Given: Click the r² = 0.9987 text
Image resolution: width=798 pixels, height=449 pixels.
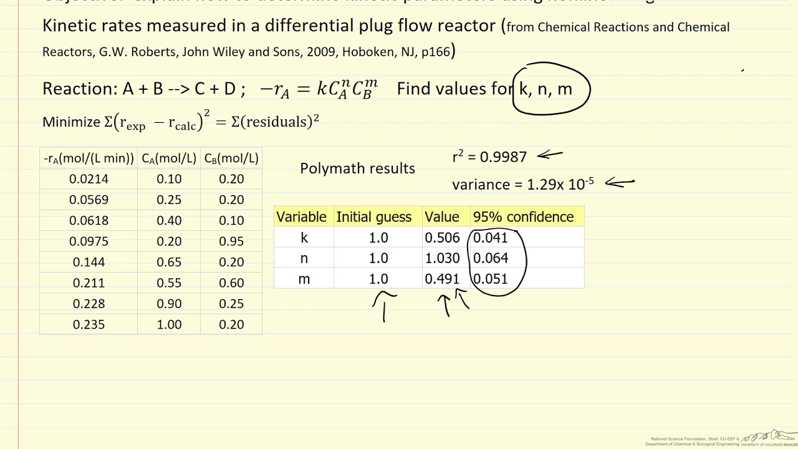Looking at the screenshot, I should [489, 157].
